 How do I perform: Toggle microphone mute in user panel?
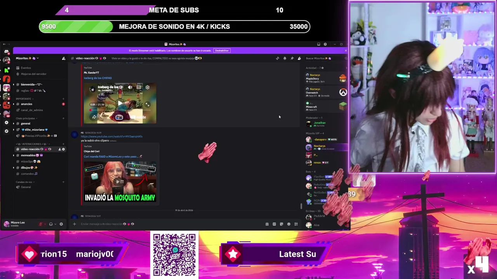tap(40, 224)
